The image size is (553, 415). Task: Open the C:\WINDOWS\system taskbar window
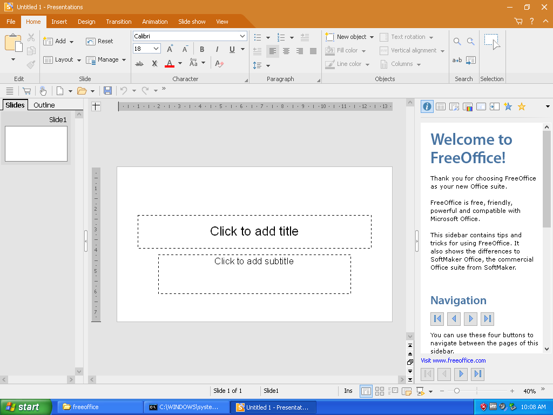(x=186, y=407)
